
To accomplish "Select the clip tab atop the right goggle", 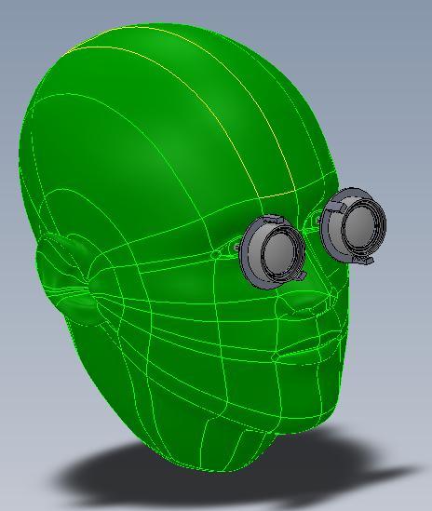I will (x=337, y=206).
